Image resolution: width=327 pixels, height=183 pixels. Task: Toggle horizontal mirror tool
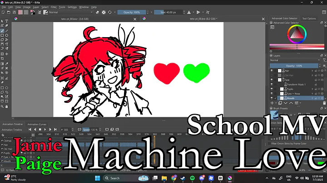pos(189,12)
